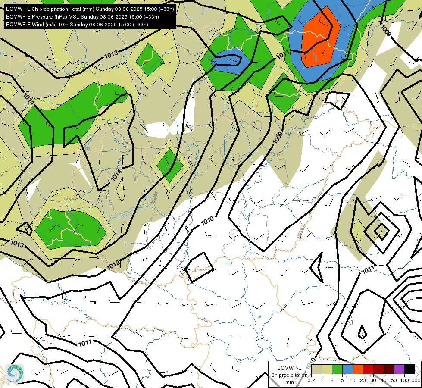The image size is (422, 388).
Task: Click the 1012 isobar label
Action: (x=113, y=265)
